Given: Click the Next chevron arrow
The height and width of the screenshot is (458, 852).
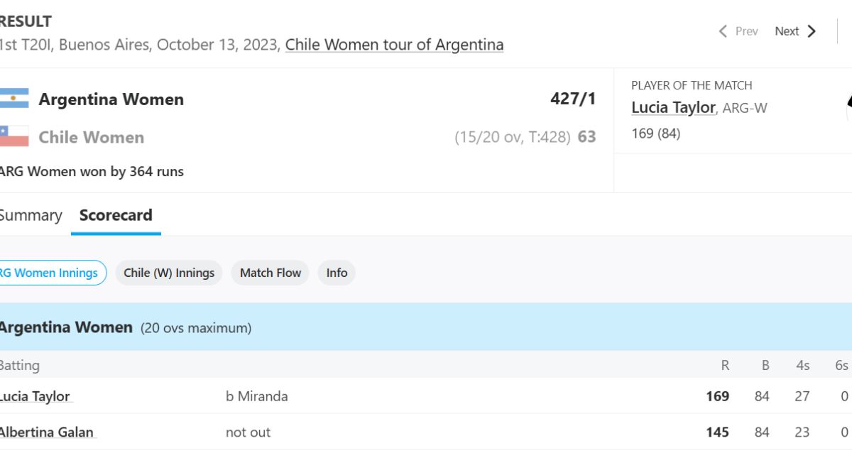Looking at the screenshot, I should tap(812, 31).
